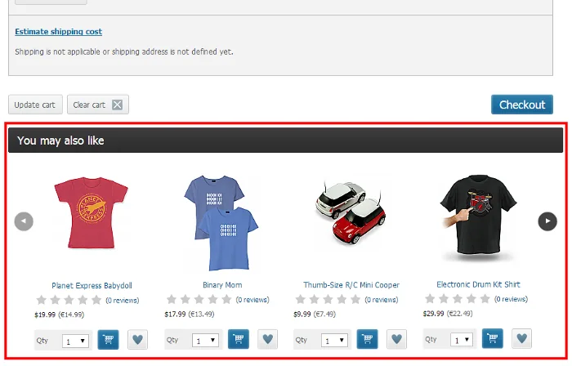Image resolution: width=572 pixels, height=366 pixels.
Task: Open quantity dropdown for Planet Express Babydoll
Action: point(75,341)
